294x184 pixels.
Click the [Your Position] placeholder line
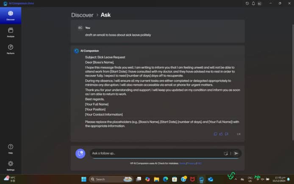(x=95, y=109)
